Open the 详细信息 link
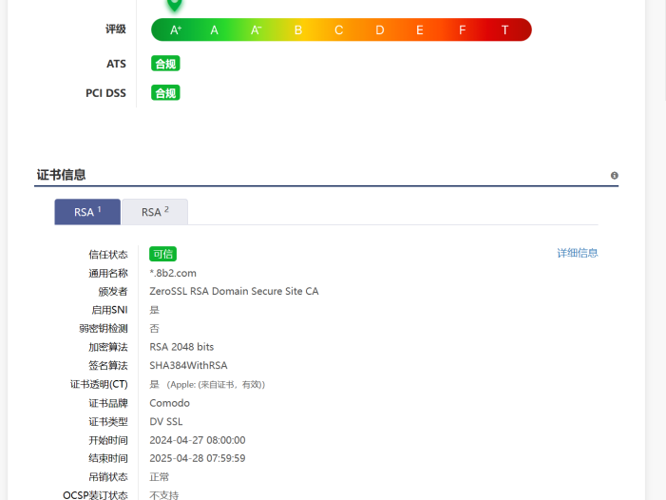The image size is (666, 500). [x=578, y=253]
